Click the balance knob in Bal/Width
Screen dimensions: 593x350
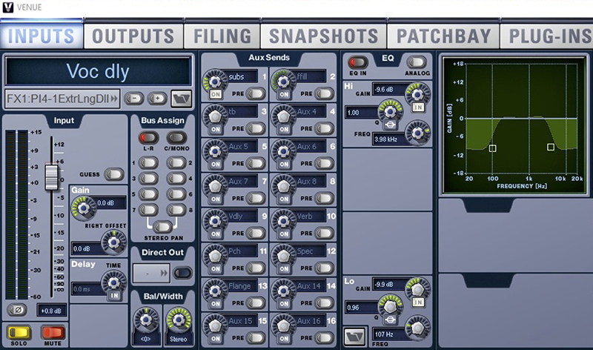(146, 320)
